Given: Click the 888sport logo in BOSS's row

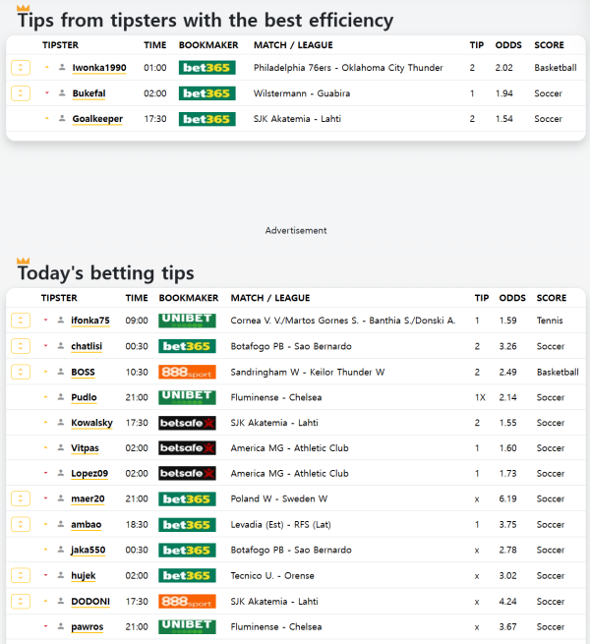Looking at the screenshot, I should (187, 373).
